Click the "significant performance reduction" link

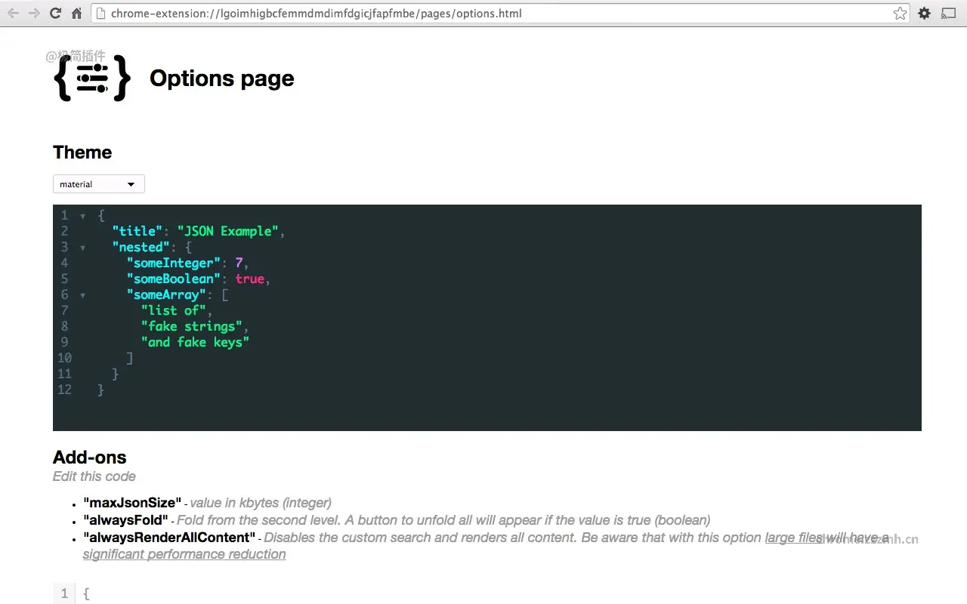coord(184,553)
